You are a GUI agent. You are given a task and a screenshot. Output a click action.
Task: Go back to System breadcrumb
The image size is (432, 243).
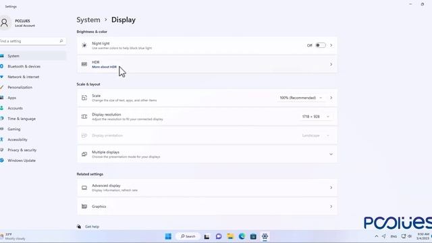[x=88, y=20]
